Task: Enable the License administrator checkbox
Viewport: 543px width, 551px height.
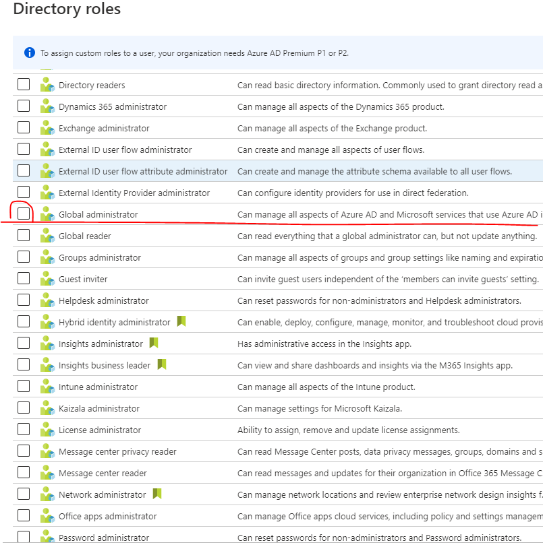Action: 24,430
